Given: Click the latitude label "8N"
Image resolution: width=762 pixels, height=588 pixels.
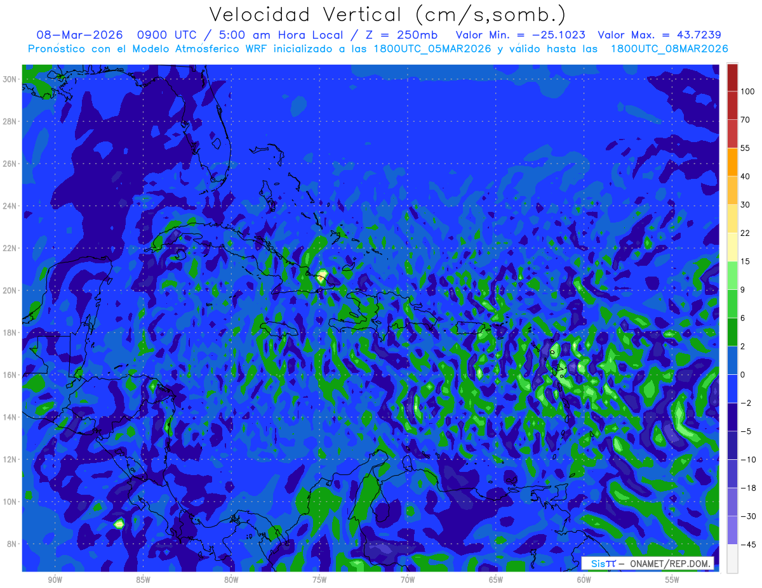Looking at the screenshot, I should click(x=13, y=544).
